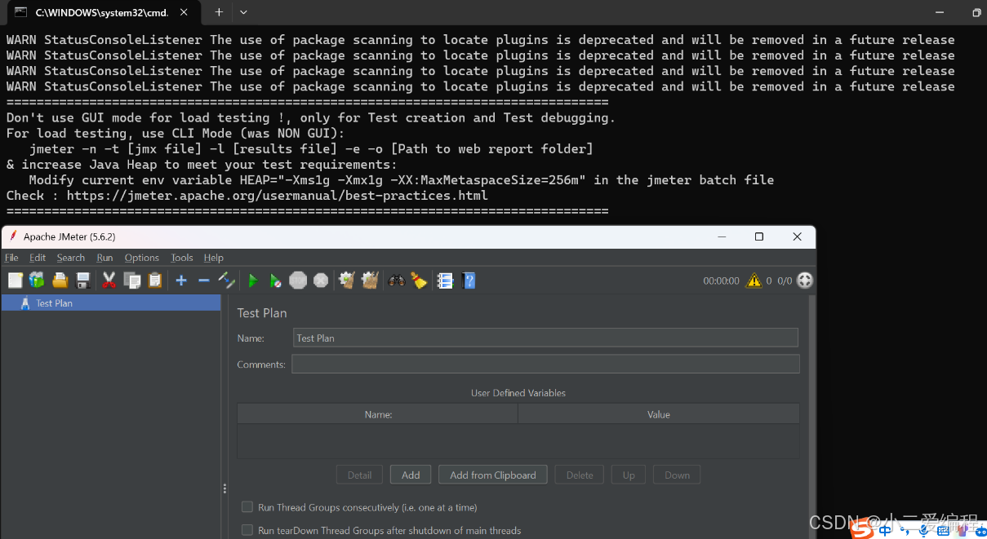Enable Run Thread Groups consecutively checkbox
This screenshot has height=539, width=987.
point(247,507)
